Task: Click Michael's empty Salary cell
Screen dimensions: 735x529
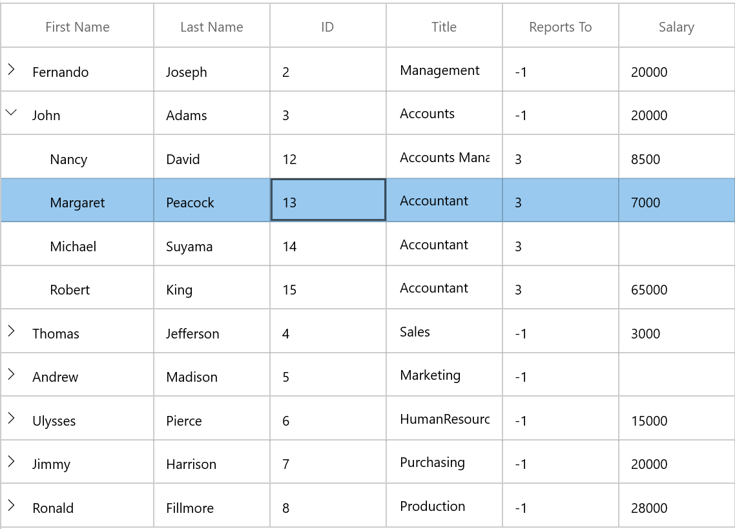Action: click(676, 246)
